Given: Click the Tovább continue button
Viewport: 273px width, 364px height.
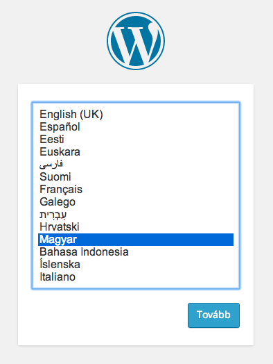Looking at the screenshot, I should 213,315.
